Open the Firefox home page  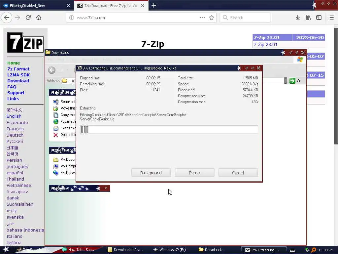click(x=39, y=18)
